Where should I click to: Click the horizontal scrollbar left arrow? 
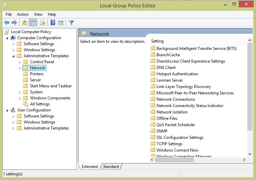click(x=152, y=160)
